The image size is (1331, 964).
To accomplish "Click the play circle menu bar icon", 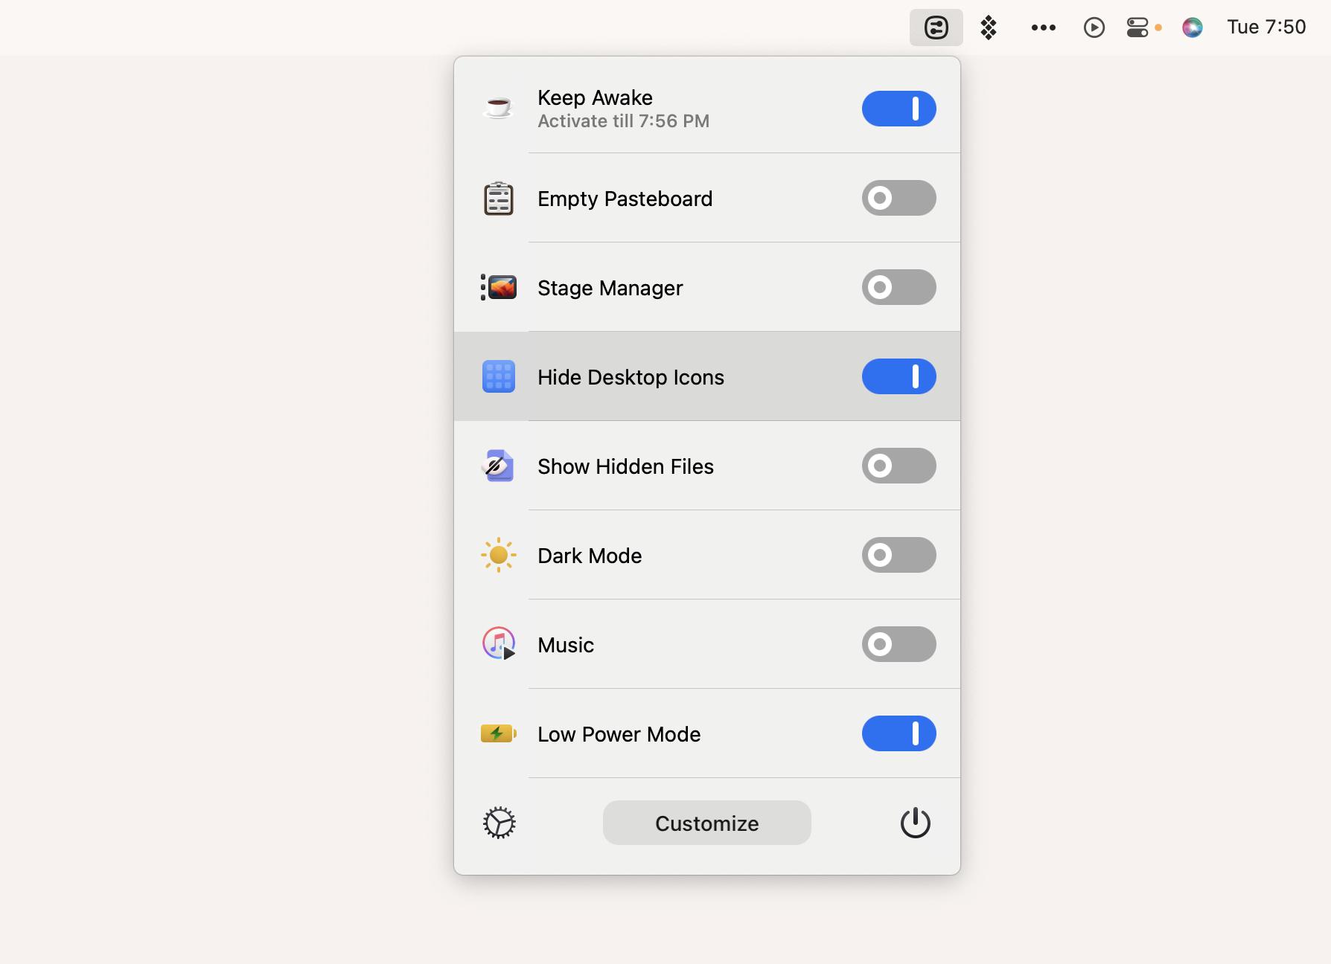I will click(1094, 28).
